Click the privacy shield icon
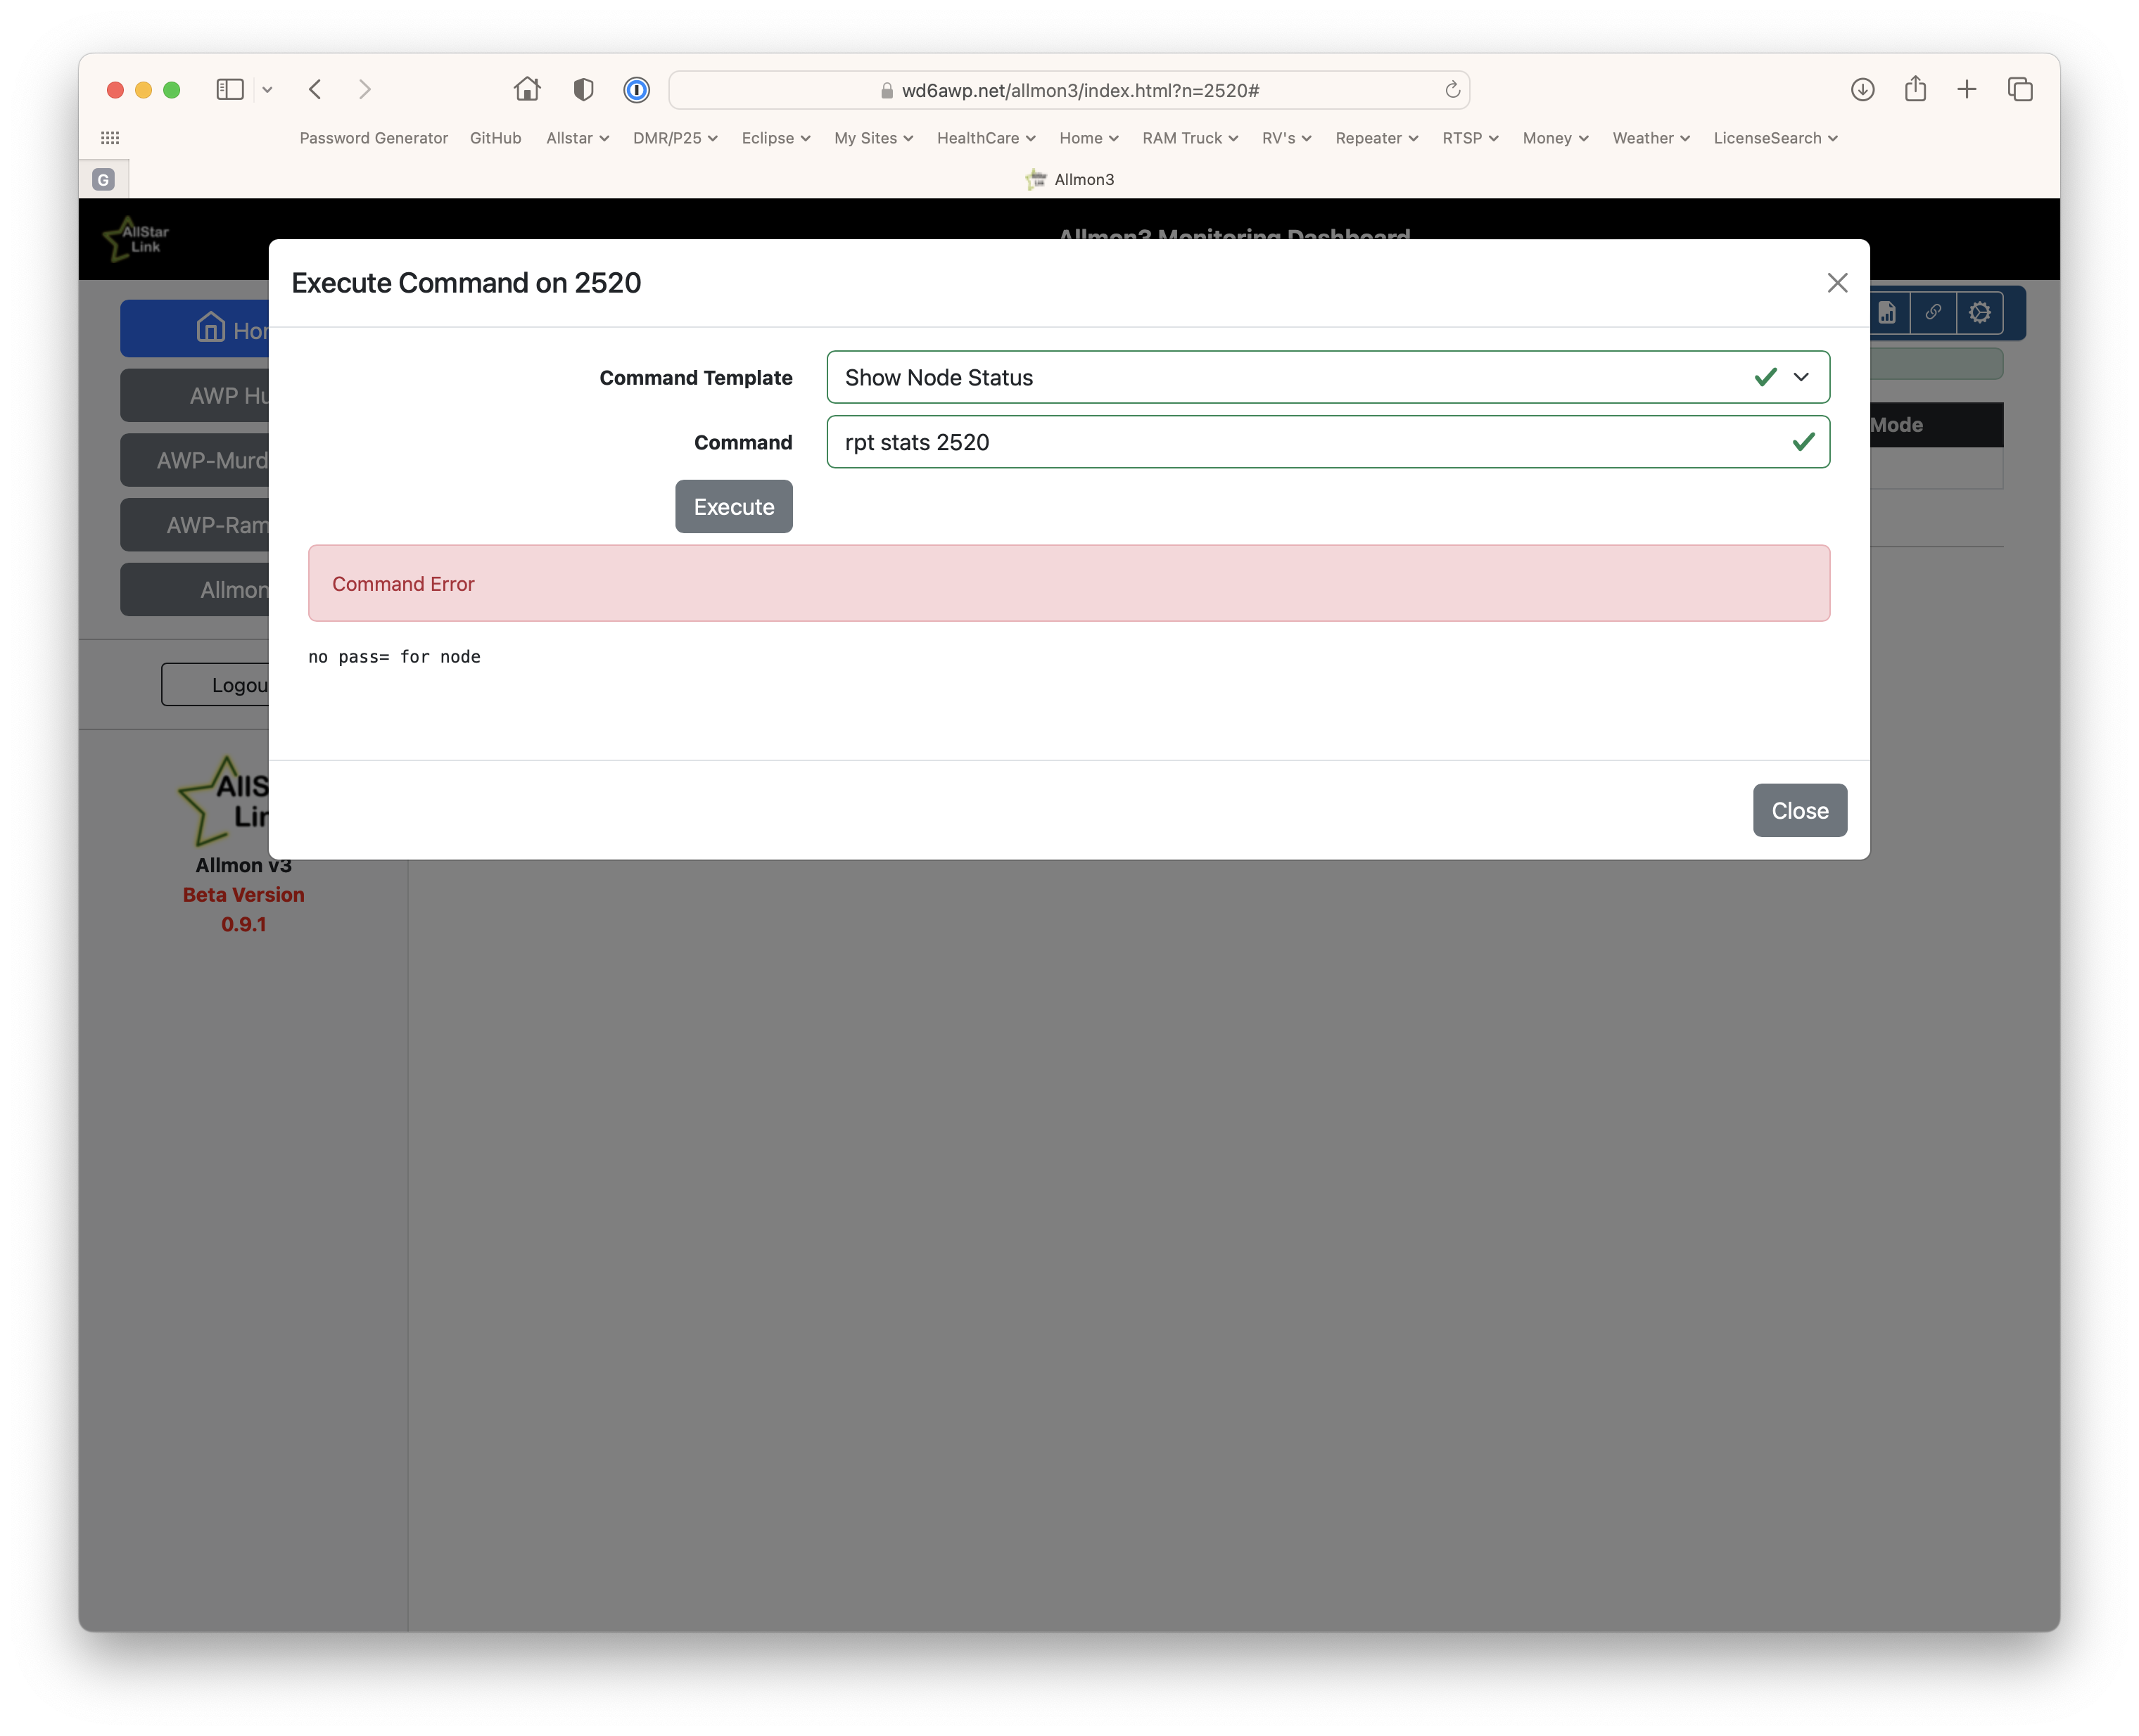Image resolution: width=2139 pixels, height=1736 pixels. point(583,90)
